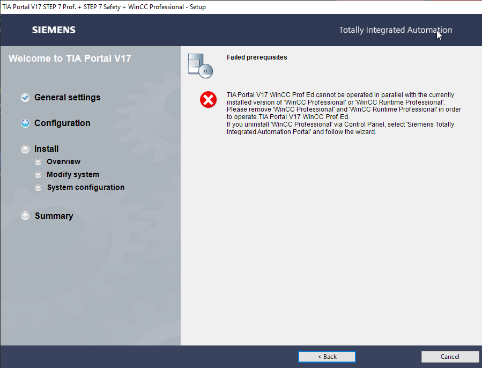Cancel the TIA Portal setup
The height and width of the screenshot is (368, 482).
pyautogui.click(x=450, y=357)
